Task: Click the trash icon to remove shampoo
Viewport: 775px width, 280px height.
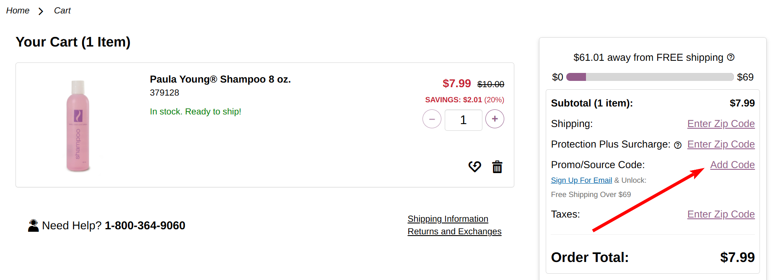Action: [x=497, y=167]
